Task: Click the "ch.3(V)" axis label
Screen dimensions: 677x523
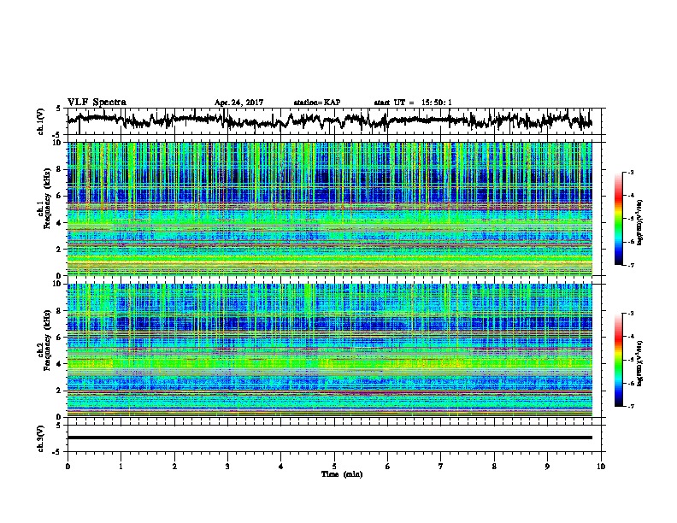Action: click(40, 439)
